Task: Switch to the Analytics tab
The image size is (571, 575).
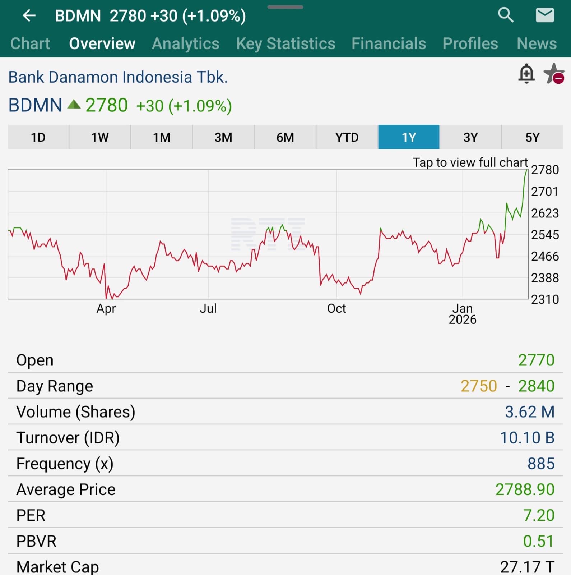Action: (185, 43)
